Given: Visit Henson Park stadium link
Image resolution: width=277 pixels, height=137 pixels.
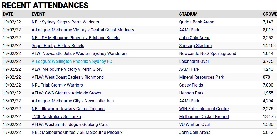Looking at the screenshot, I should pyautogui.click(x=191, y=93).
